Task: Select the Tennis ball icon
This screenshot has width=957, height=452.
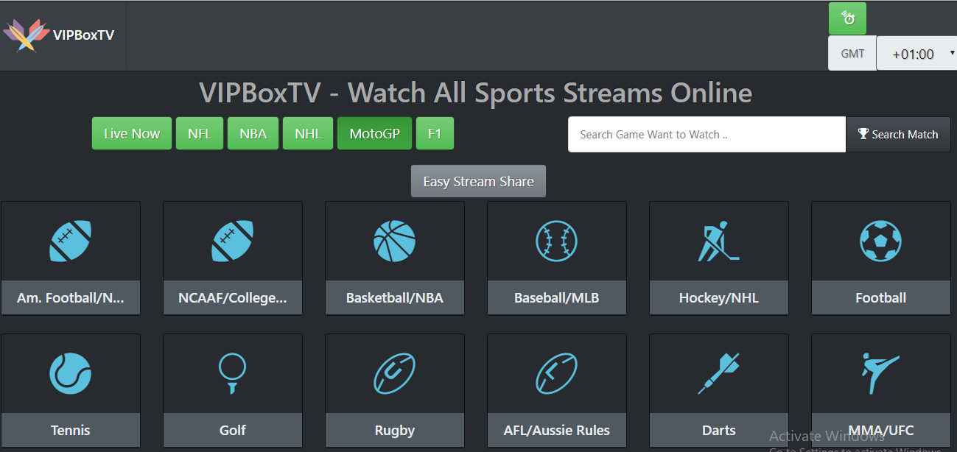Action: tap(71, 373)
